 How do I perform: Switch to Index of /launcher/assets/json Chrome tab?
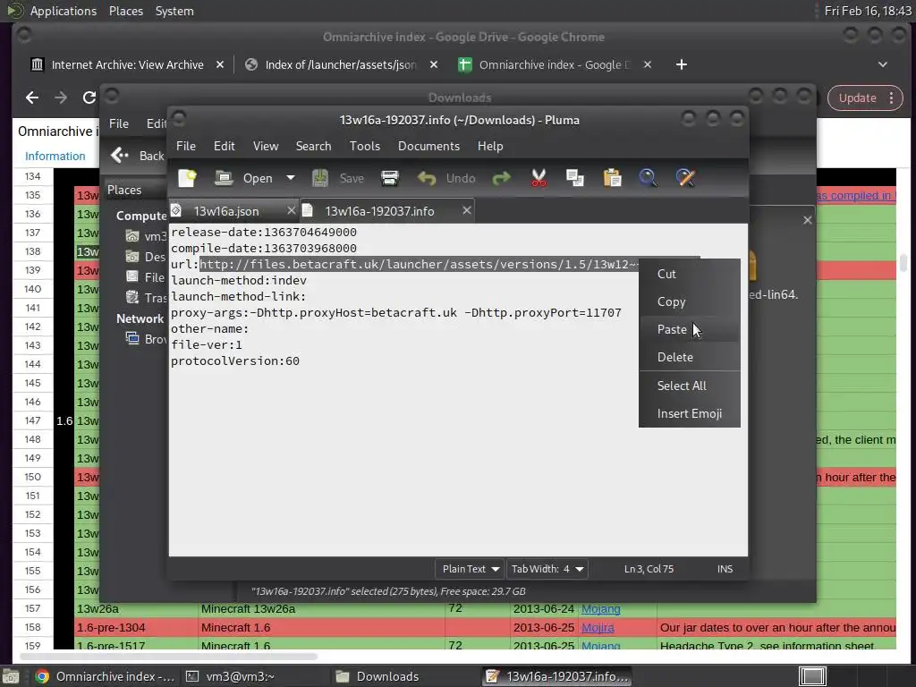341,64
